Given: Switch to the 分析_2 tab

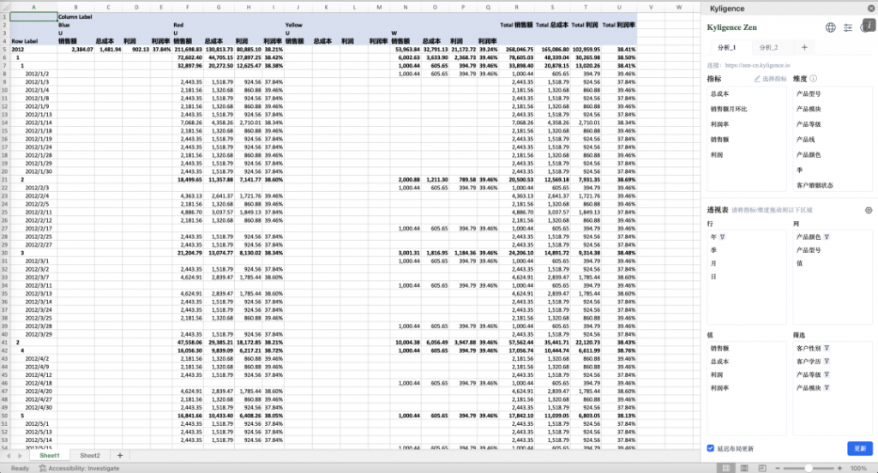Looking at the screenshot, I should click(768, 48).
